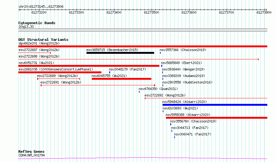Click ruler position 61273700

point(226,12)
